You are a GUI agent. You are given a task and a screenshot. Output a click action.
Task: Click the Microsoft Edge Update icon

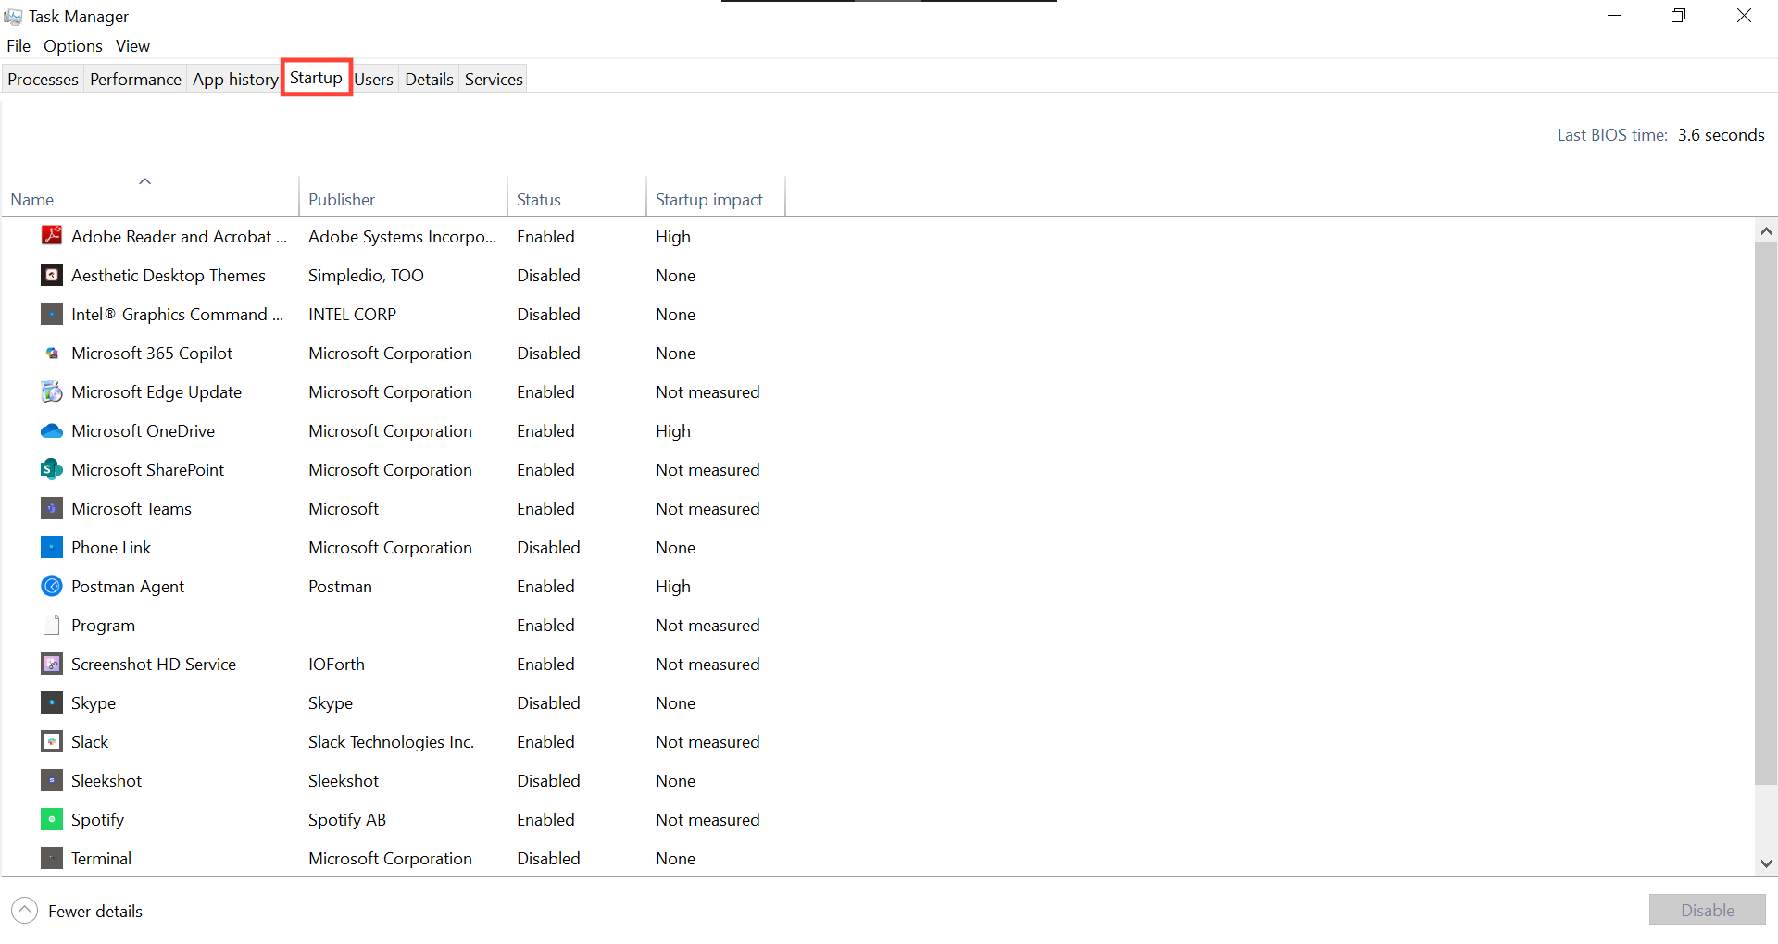tap(52, 391)
